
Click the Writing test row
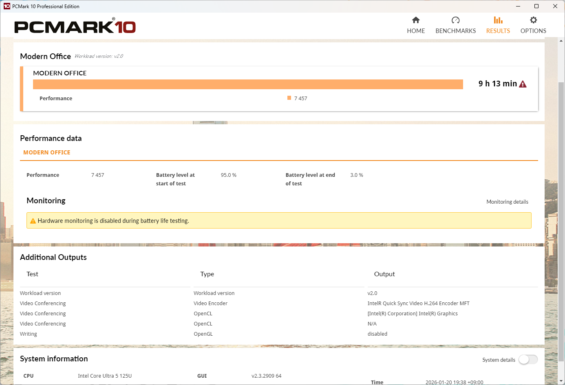coord(29,334)
